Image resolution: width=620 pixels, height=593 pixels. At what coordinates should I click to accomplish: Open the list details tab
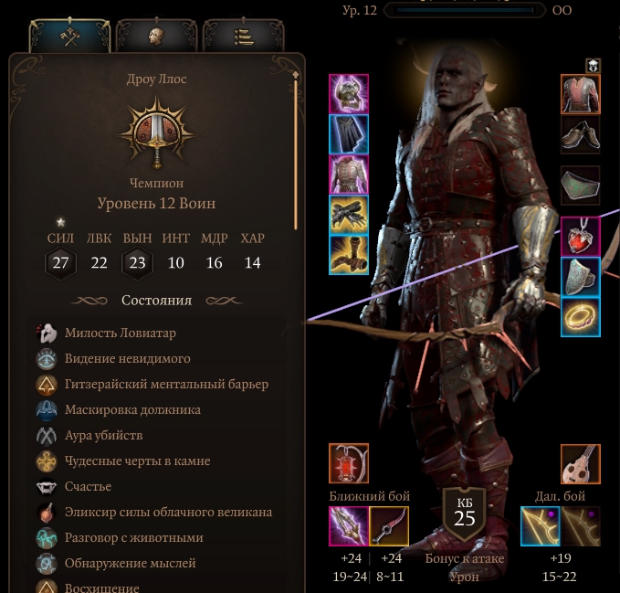pos(244,37)
